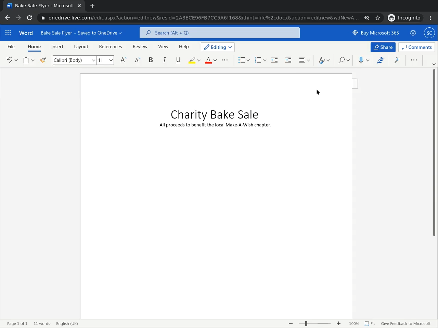The height and width of the screenshot is (328, 438).
Task: Click in the Search box
Action: tap(220, 33)
